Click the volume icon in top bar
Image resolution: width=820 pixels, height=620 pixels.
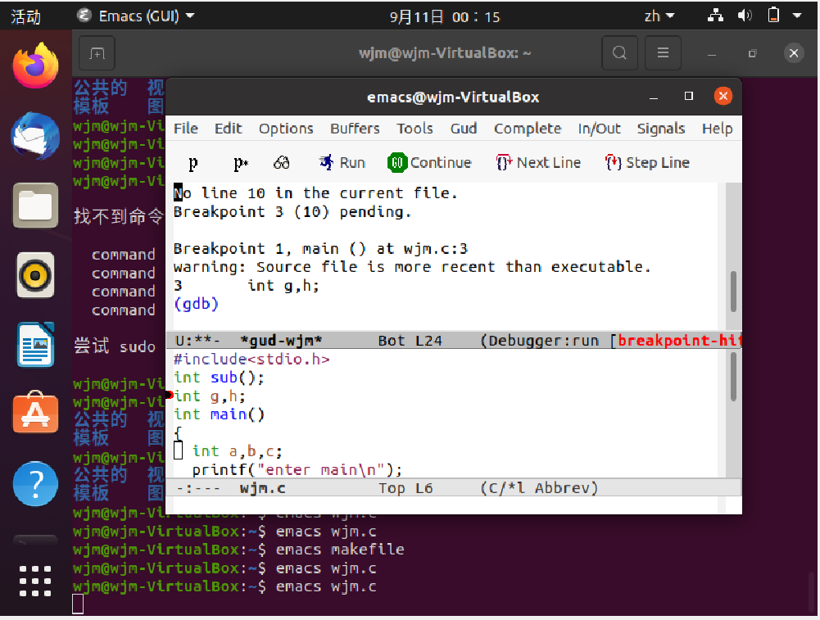coord(745,16)
